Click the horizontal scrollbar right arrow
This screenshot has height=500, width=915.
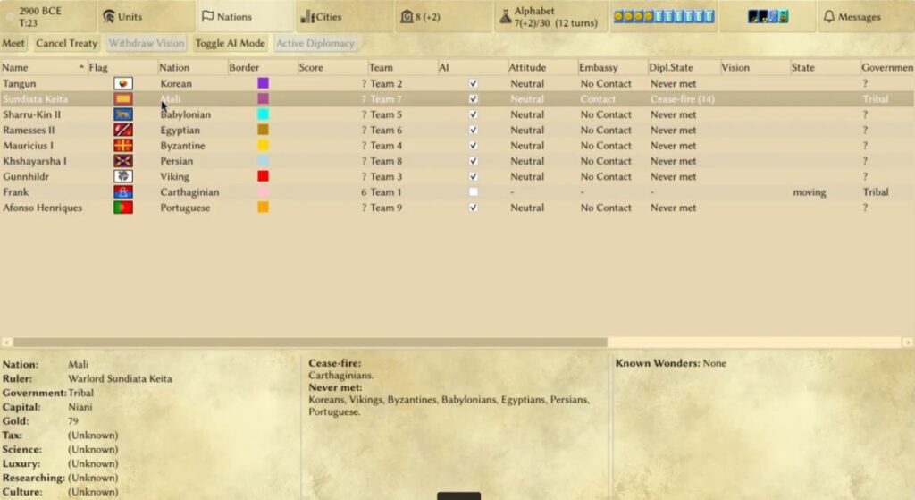(x=908, y=342)
